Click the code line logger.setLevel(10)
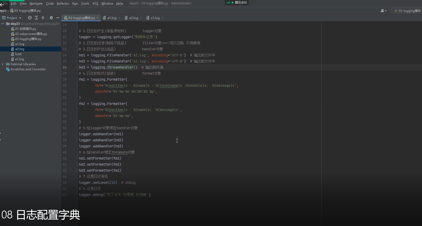The image size is (422, 226). tap(98, 183)
